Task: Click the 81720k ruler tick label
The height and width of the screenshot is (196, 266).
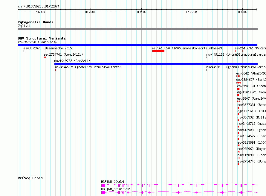Action: 192,12
